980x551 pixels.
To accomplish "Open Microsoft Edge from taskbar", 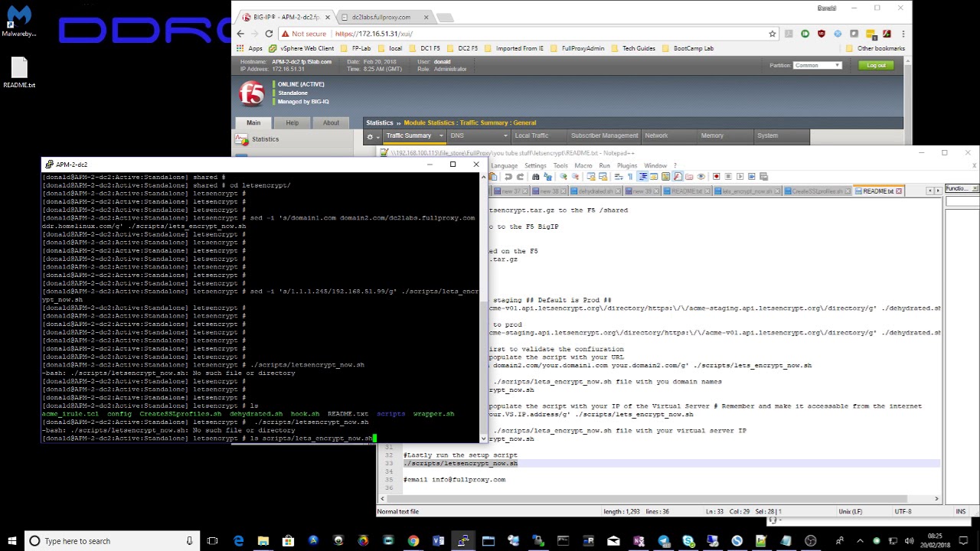I will pyautogui.click(x=238, y=541).
